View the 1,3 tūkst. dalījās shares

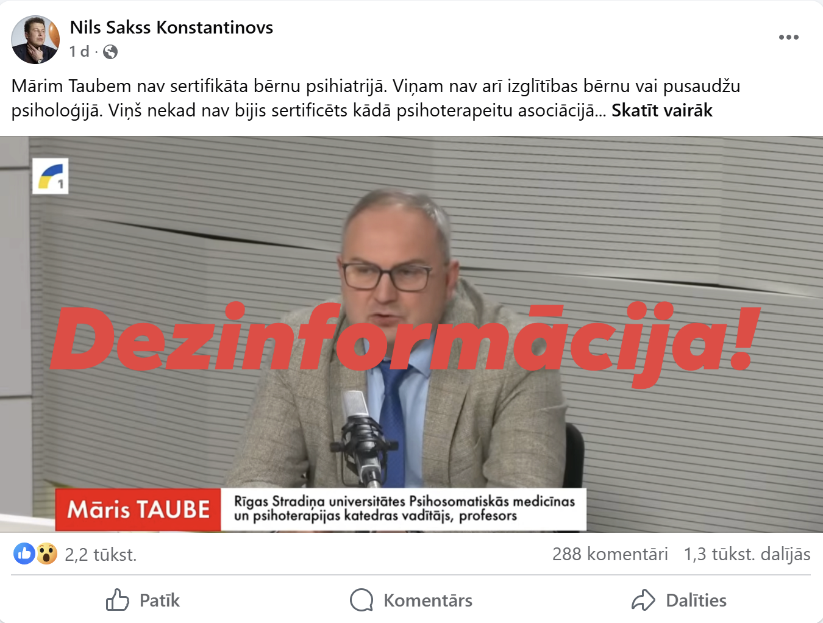pyautogui.click(x=747, y=554)
